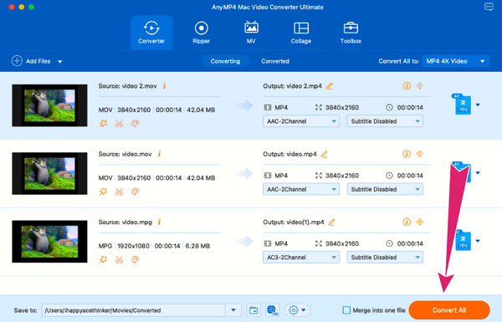Click the Save to path field

[134, 310]
